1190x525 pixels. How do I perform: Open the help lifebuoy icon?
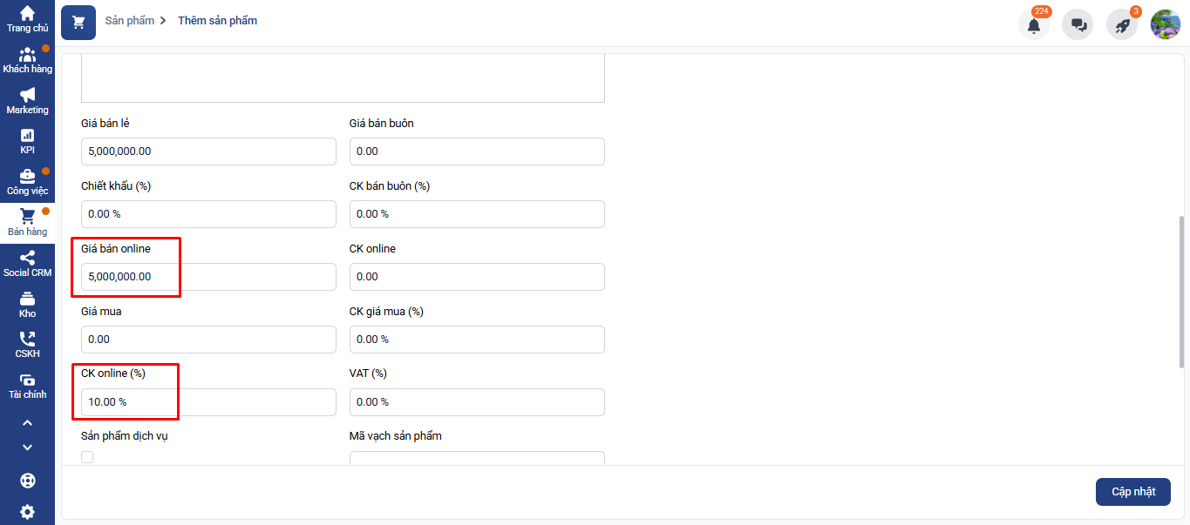click(x=27, y=481)
